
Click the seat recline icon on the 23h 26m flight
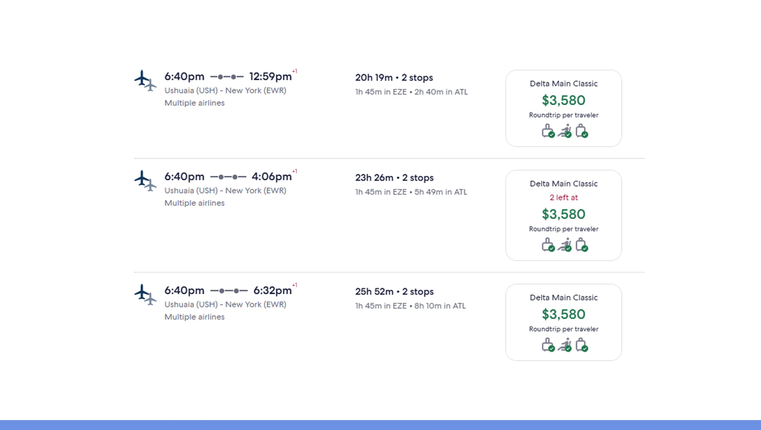click(565, 245)
